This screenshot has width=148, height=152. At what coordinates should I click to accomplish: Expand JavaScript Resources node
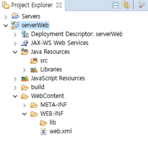pyautogui.click(x=15, y=79)
